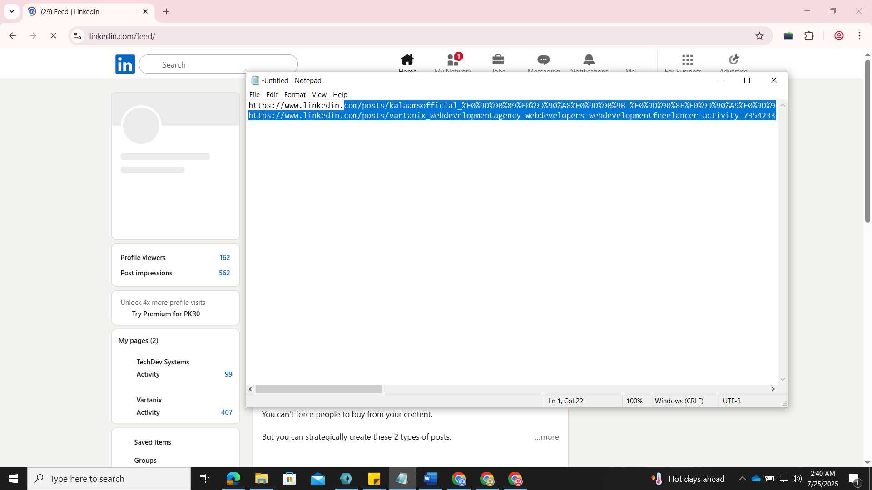Open Microsoft Store from taskbar
The image size is (872, 490).
pos(289,479)
